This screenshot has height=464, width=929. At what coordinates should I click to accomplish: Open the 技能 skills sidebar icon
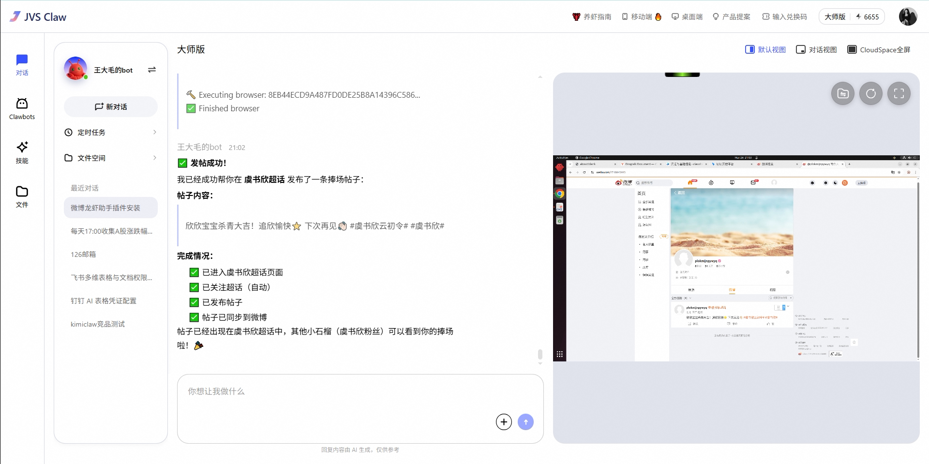22,152
